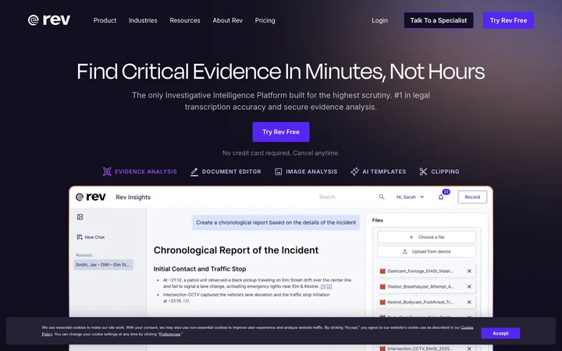Remove the Kestrel_Bodycam file
Screen dimensions: 562x351
tap(469, 303)
